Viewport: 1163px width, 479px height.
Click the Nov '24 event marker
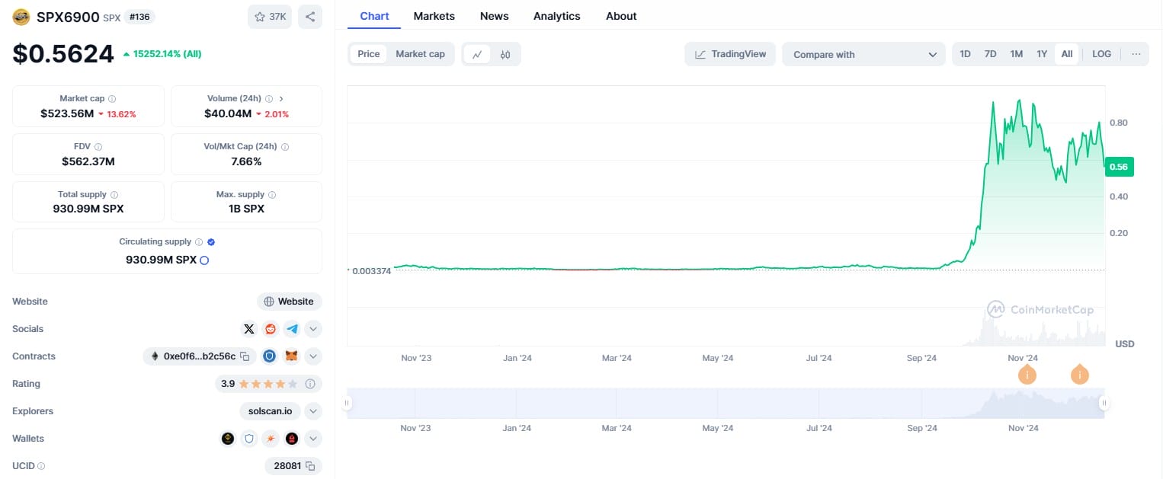coord(1027,375)
